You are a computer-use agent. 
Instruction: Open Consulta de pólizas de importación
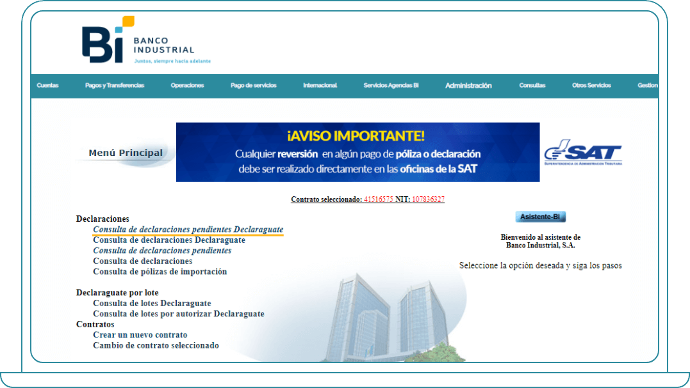tap(160, 272)
